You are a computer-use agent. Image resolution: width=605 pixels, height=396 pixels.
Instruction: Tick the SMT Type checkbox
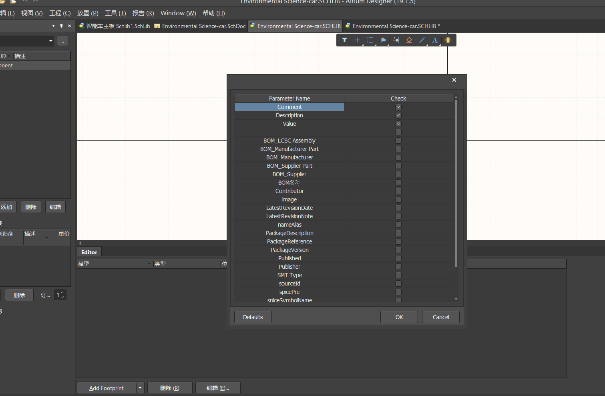pyautogui.click(x=398, y=275)
